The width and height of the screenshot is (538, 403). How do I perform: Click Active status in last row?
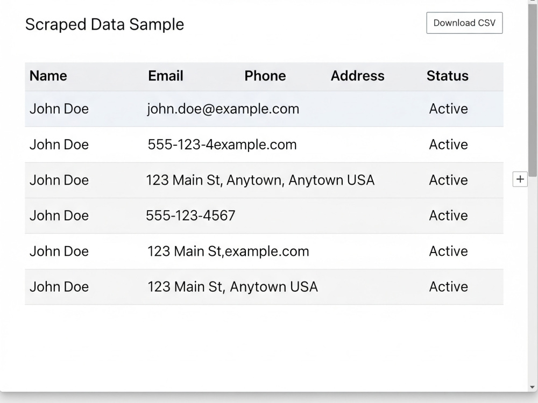click(x=449, y=287)
